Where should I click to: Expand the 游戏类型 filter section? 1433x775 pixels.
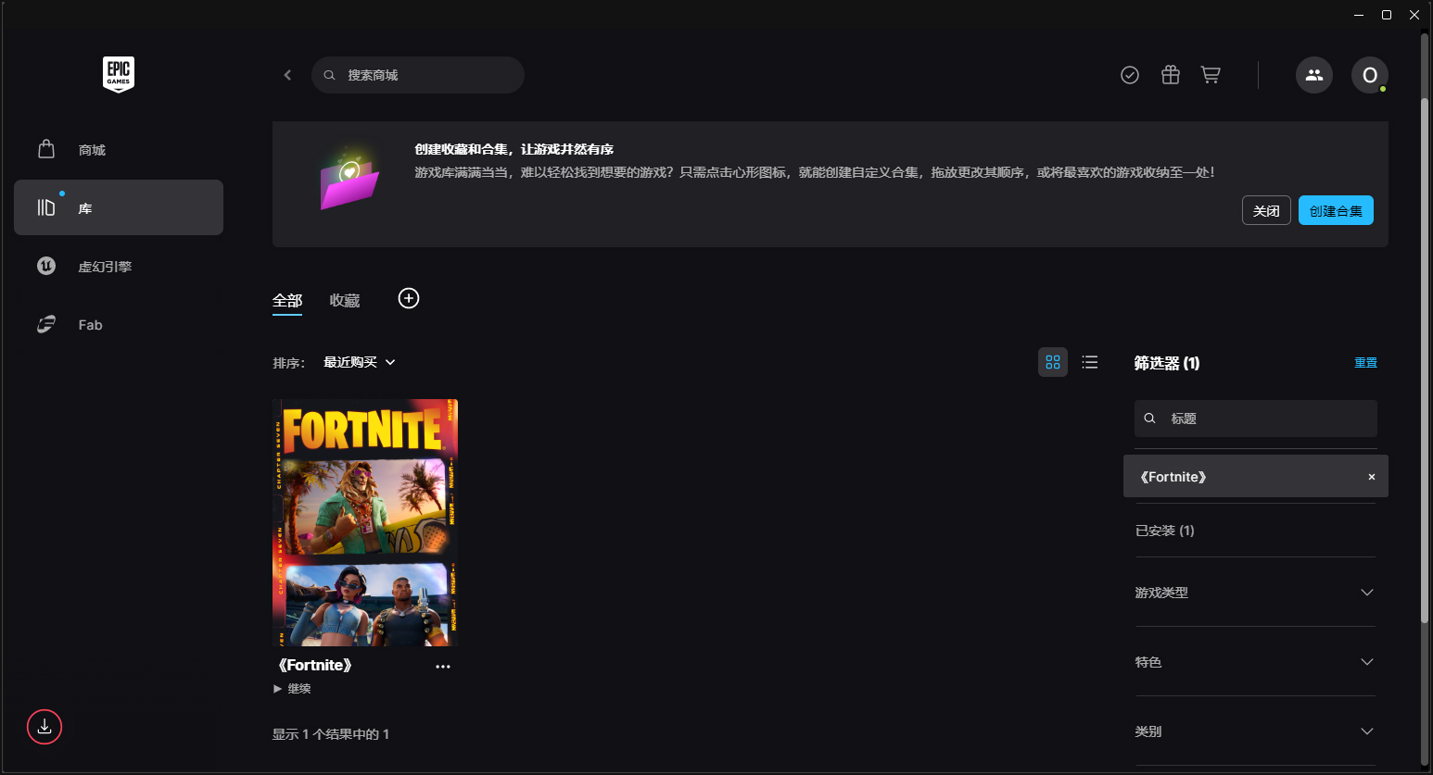tap(1256, 593)
